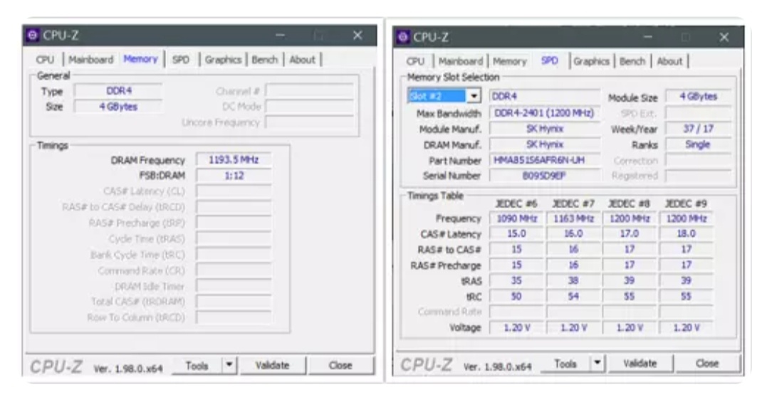Screen dimensions: 762x407
Task: Open Tools dropdown arrow in right window
Action: 597,364
